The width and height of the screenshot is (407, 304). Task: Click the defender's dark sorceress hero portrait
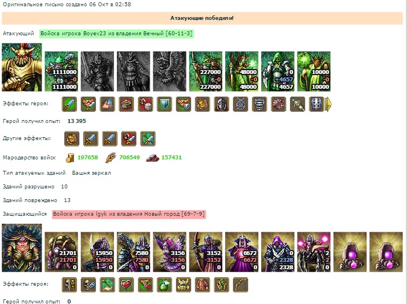(22, 248)
